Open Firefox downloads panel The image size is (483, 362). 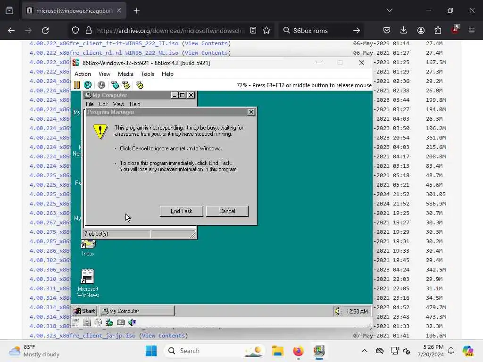tap(404, 31)
